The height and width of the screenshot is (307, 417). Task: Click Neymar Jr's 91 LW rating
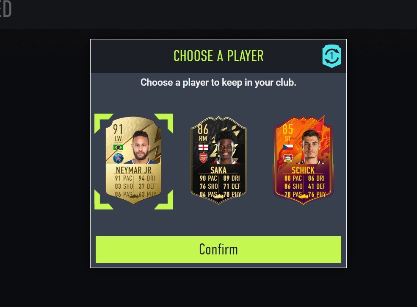tap(118, 133)
